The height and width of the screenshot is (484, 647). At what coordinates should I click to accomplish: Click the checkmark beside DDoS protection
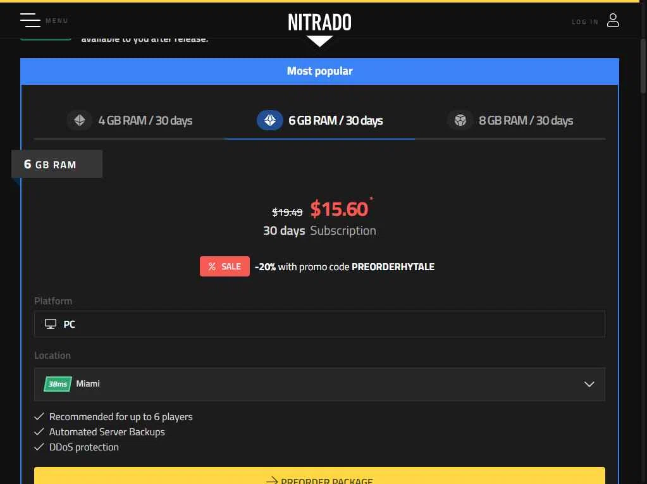tap(39, 447)
